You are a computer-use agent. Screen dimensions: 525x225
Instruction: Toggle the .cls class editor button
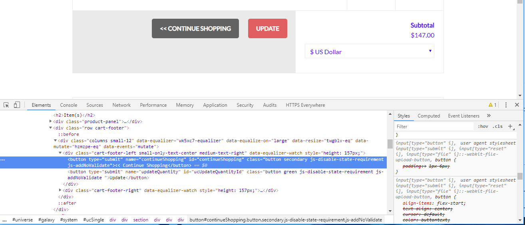[497, 126]
